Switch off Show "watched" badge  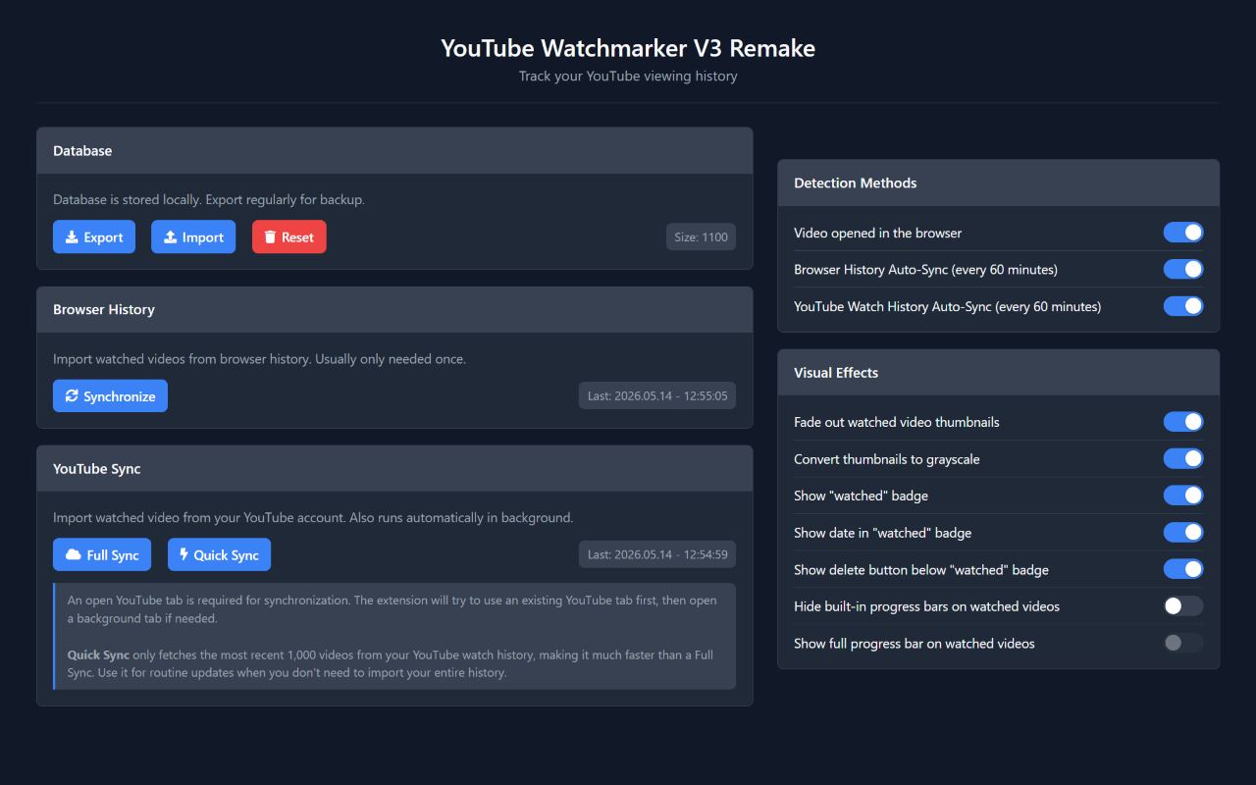pos(1183,496)
